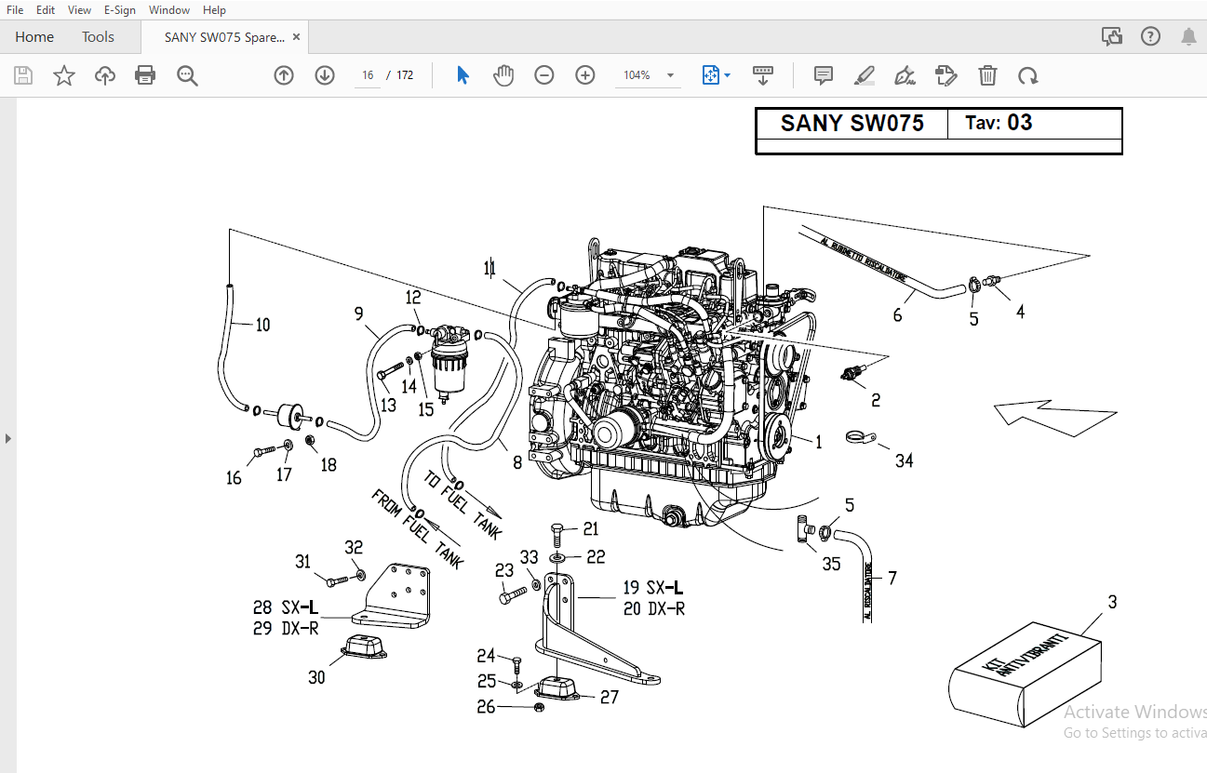
Task: Switch to the Home tab
Action: (34, 37)
